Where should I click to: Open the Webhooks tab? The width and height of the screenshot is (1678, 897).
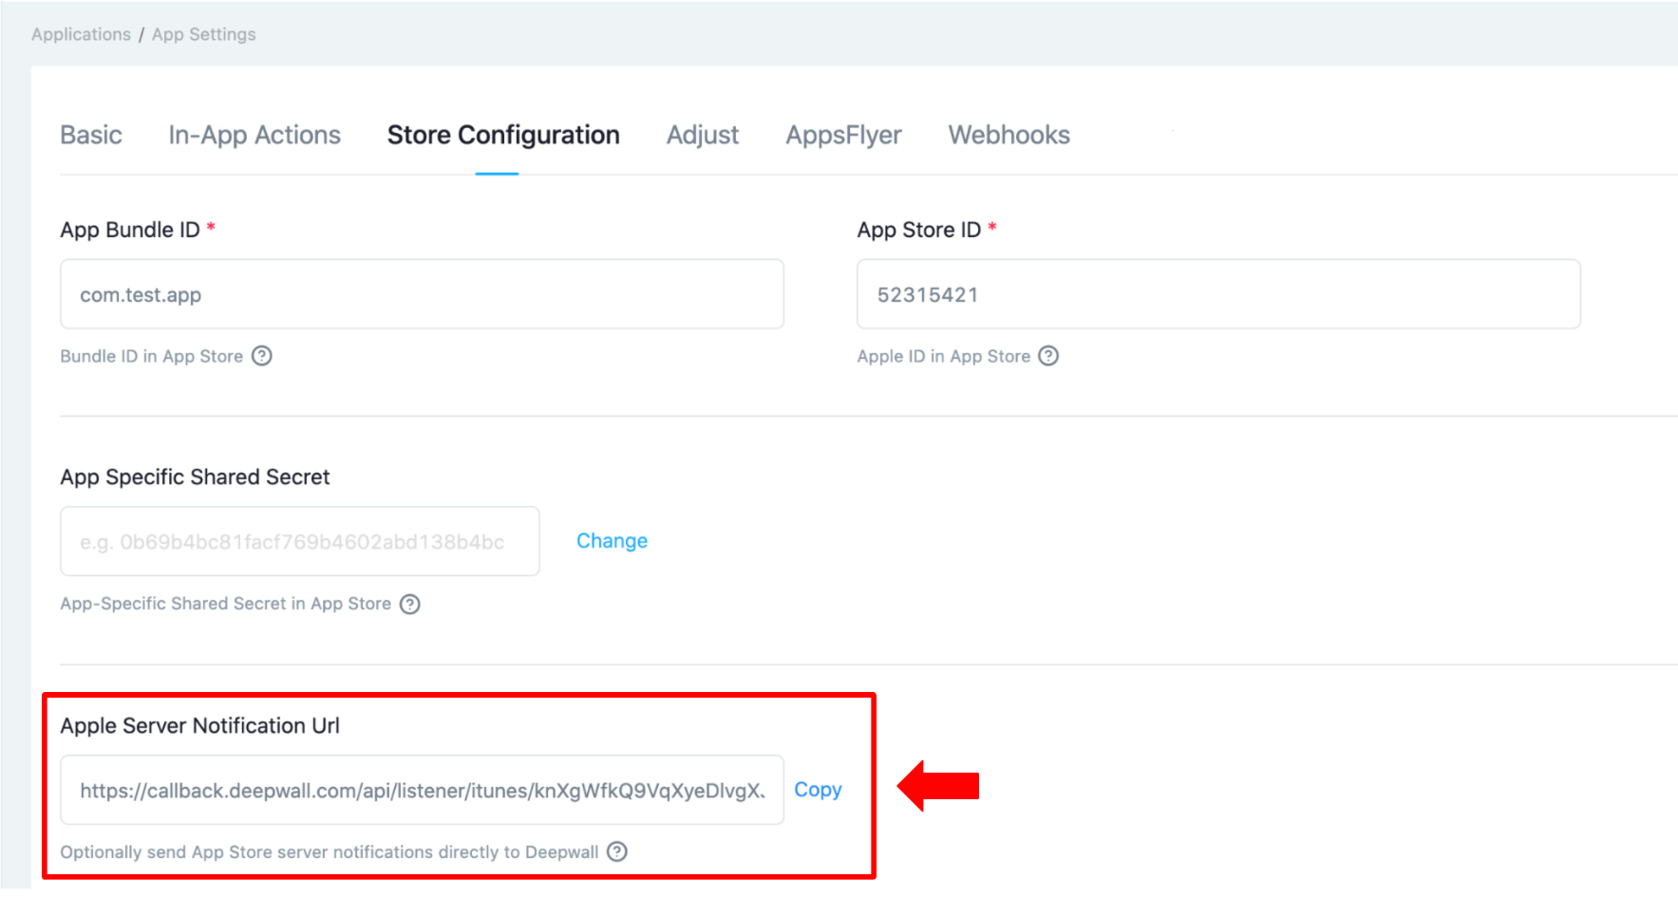tap(1009, 135)
